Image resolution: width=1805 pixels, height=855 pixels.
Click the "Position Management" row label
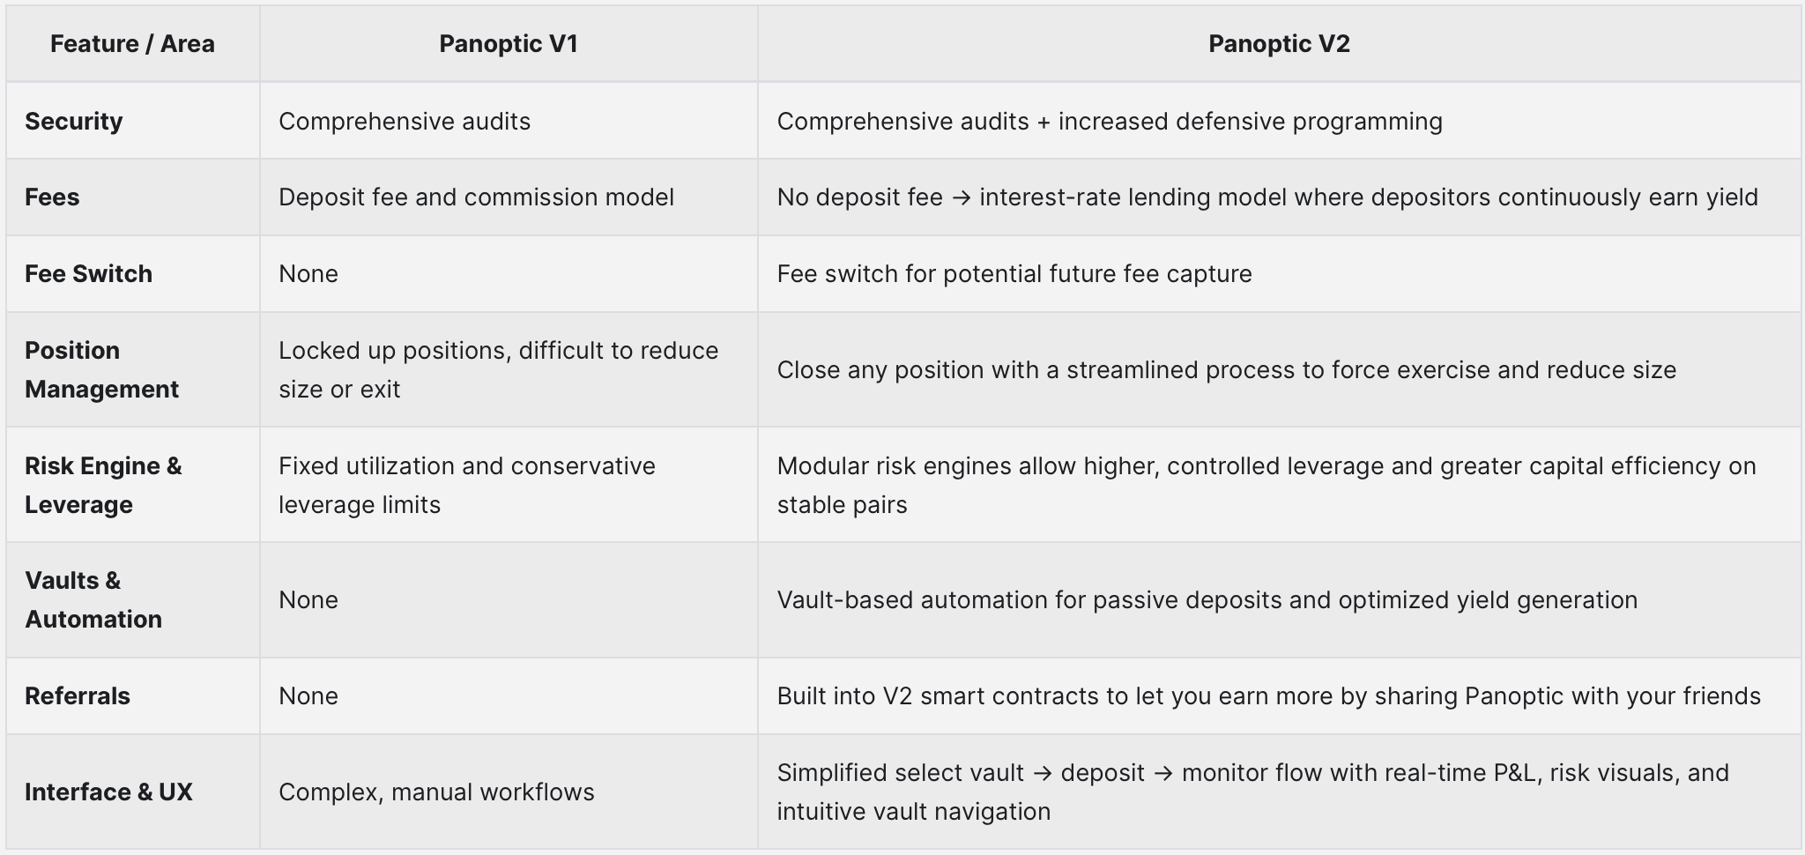[101, 369]
